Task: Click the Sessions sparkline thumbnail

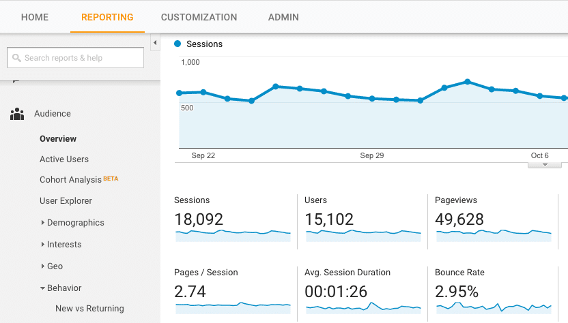Action: point(233,236)
